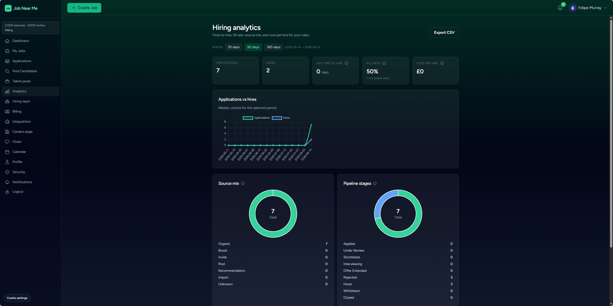This screenshot has height=306, width=613.
Task: Click the Analytics bar chart icon
Action: 7,91
